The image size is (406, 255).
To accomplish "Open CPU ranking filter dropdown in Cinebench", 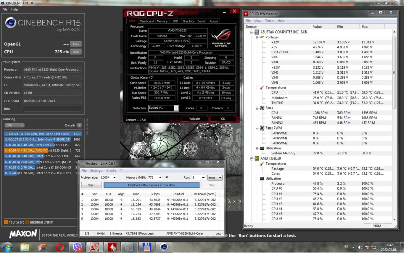I will pyautogui.click(x=14, y=125).
